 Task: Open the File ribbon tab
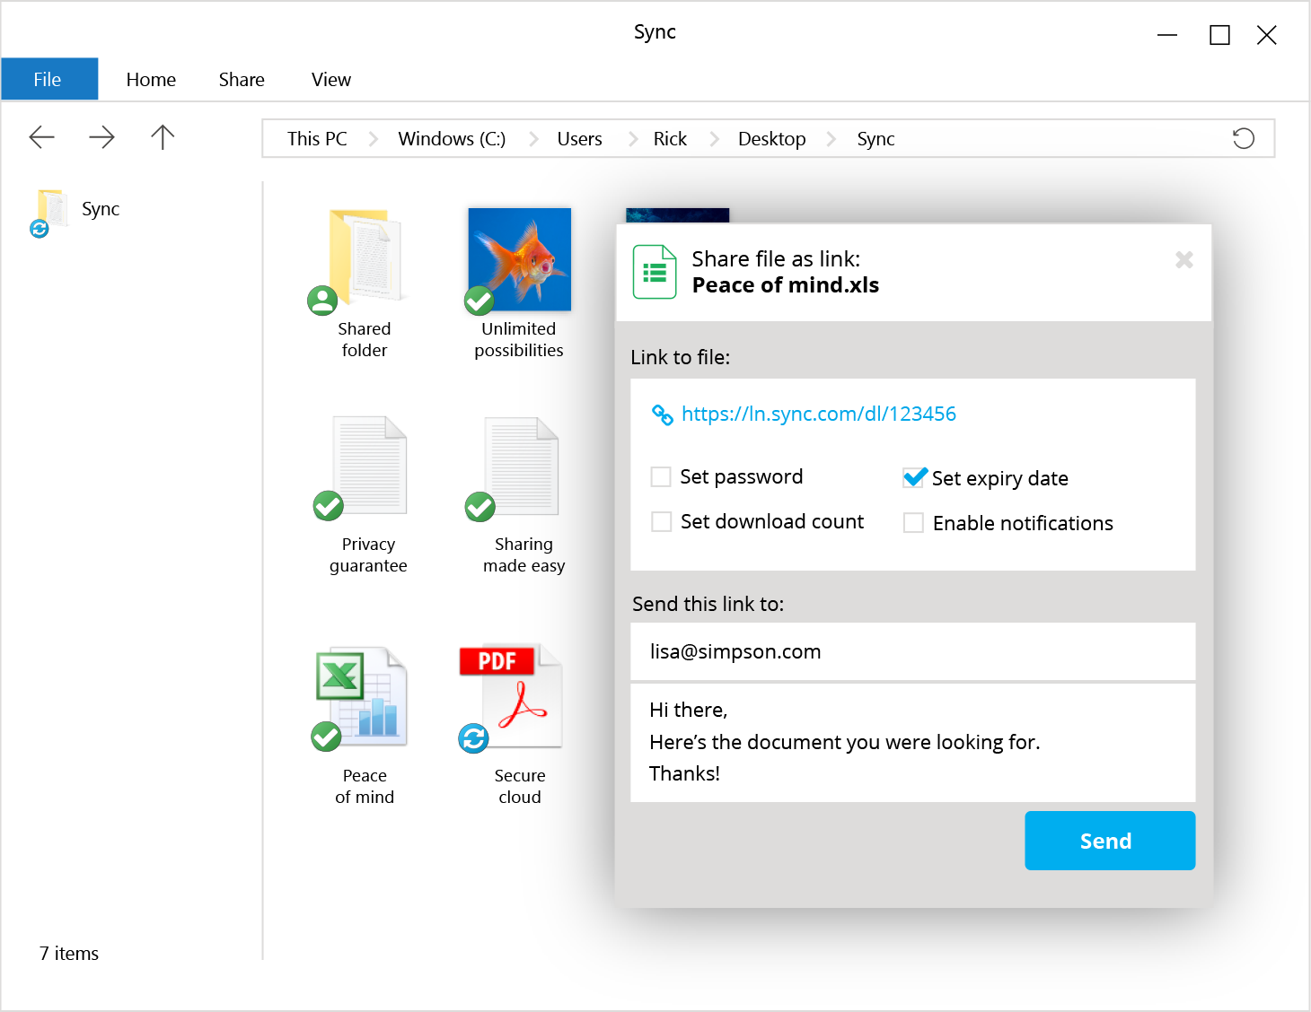point(48,79)
